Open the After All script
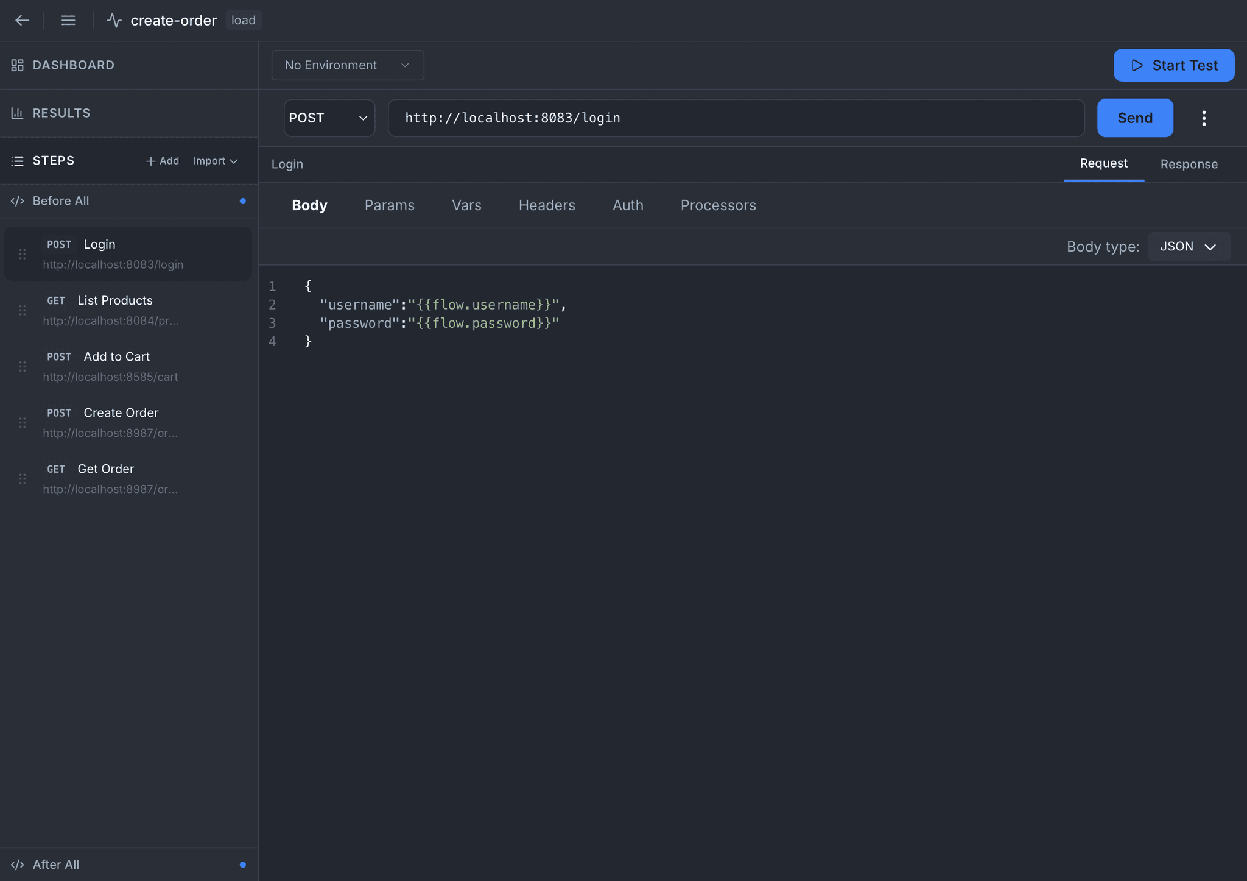1247x881 pixels. pos(129,865)
